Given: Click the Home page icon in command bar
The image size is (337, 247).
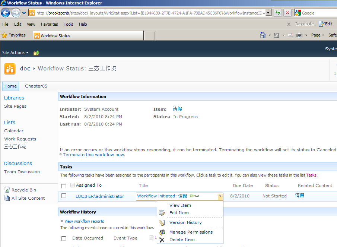Looking at the screenshot, I should click(263, 35).
